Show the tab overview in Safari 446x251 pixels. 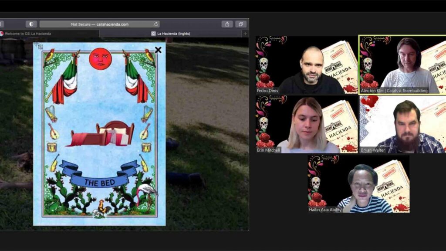click(241, 24)
